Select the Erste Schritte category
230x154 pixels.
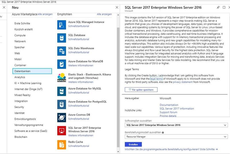(x=22, y=23)
